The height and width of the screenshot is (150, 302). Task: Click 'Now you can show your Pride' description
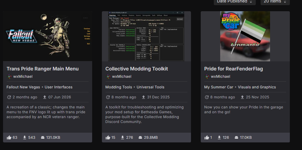coord(244,109)
